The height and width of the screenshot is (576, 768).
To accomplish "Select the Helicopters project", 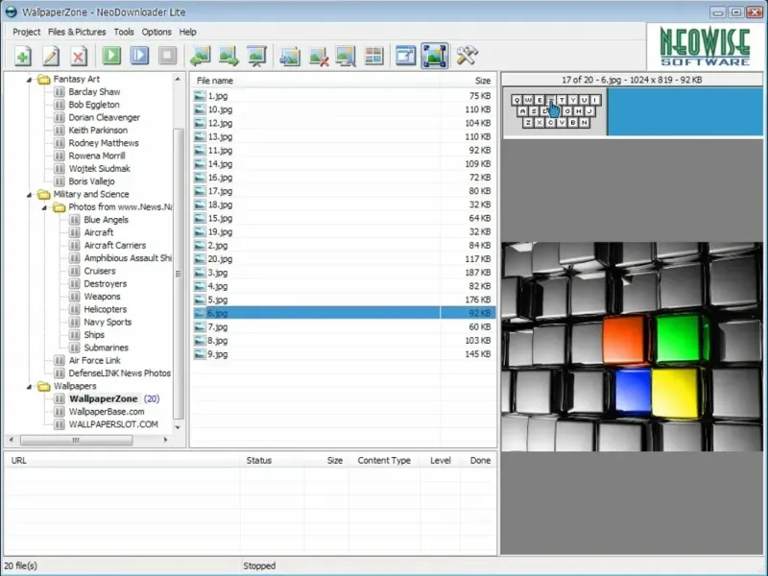I will (x=106, y=309).
